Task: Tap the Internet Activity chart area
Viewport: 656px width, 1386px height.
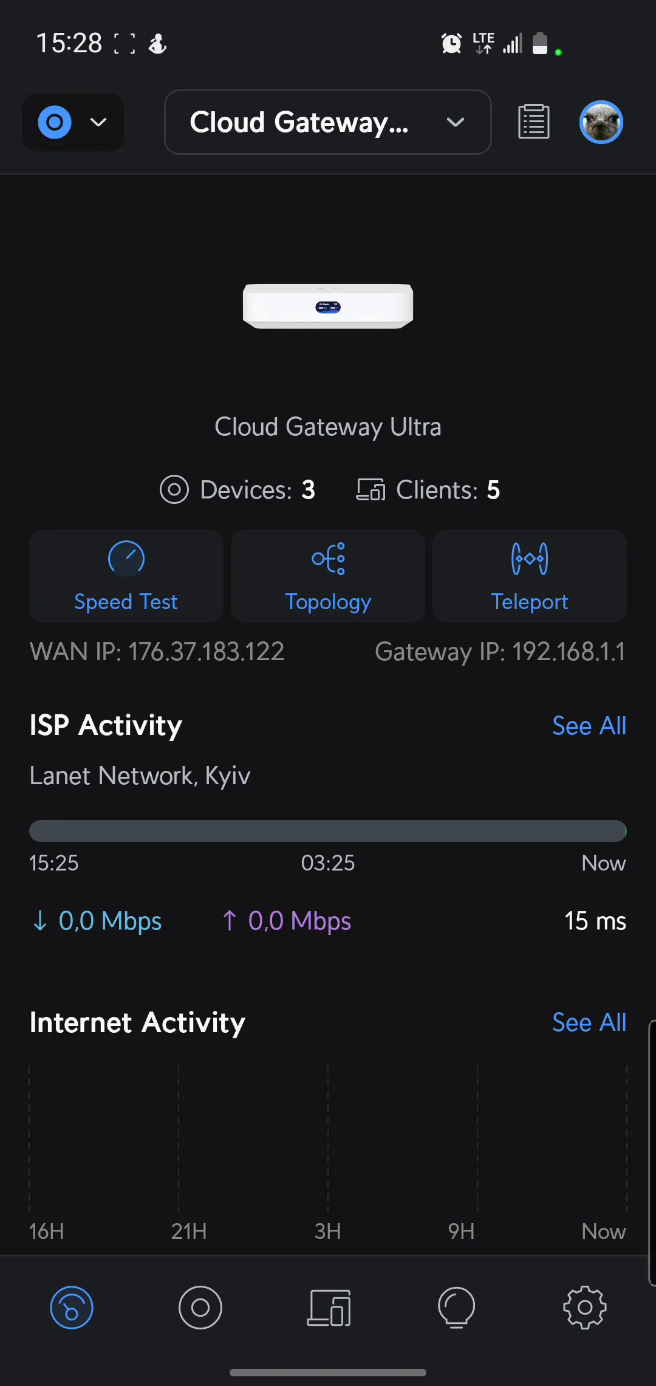Action: 328,1137
